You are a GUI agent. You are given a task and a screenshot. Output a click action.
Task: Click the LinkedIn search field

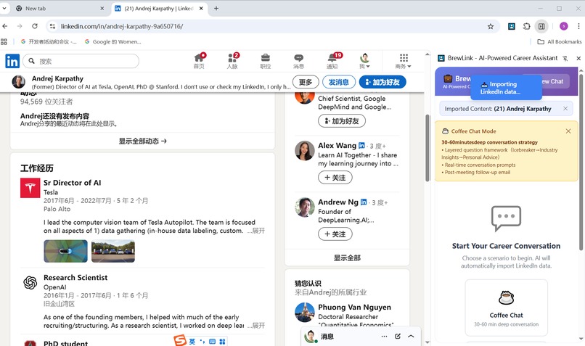81,61
